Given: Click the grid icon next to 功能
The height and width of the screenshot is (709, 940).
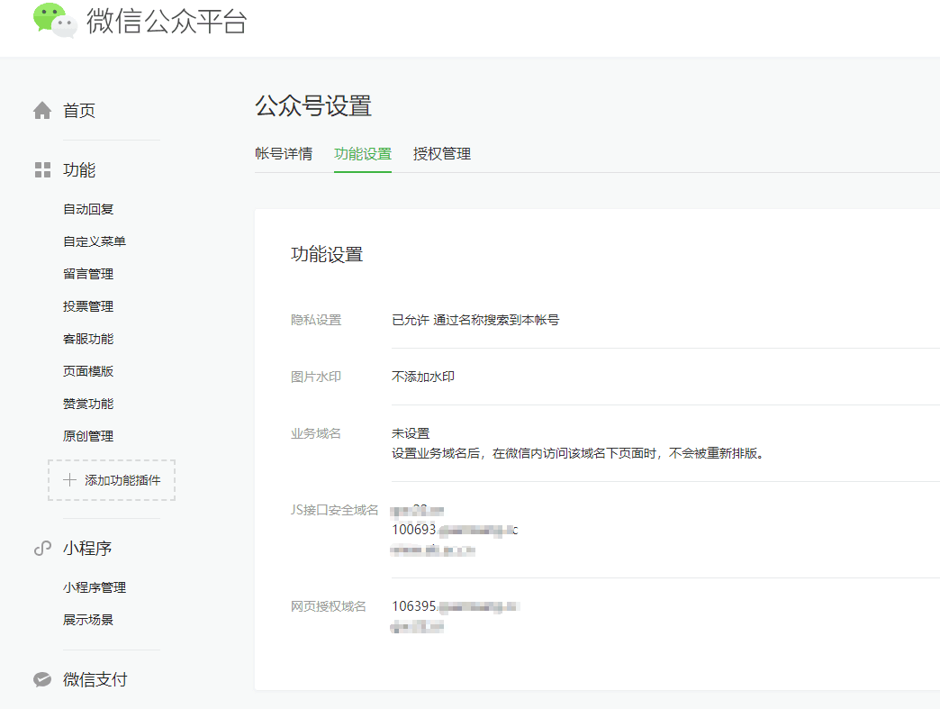Looking at the screenshot, I should tap(41, 169).
